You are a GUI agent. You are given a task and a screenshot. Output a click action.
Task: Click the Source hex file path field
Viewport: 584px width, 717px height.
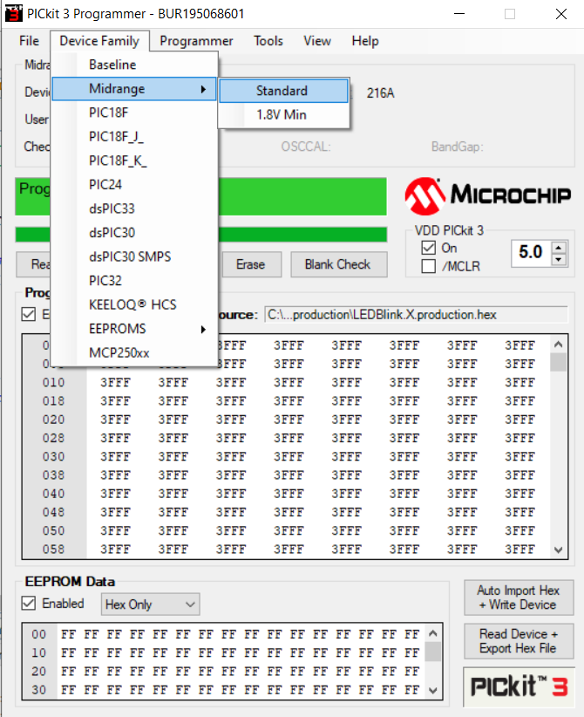point(417,315)
